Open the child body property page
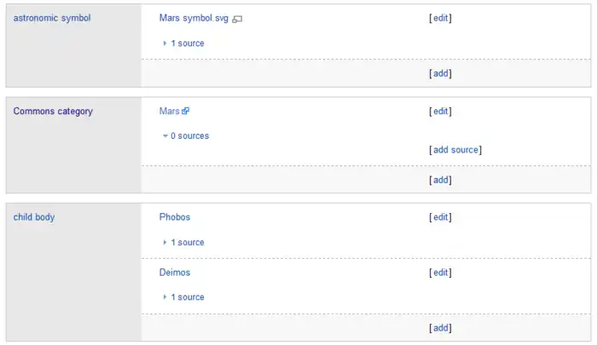The height and width of the screenshot is (345, 597). 34,217
